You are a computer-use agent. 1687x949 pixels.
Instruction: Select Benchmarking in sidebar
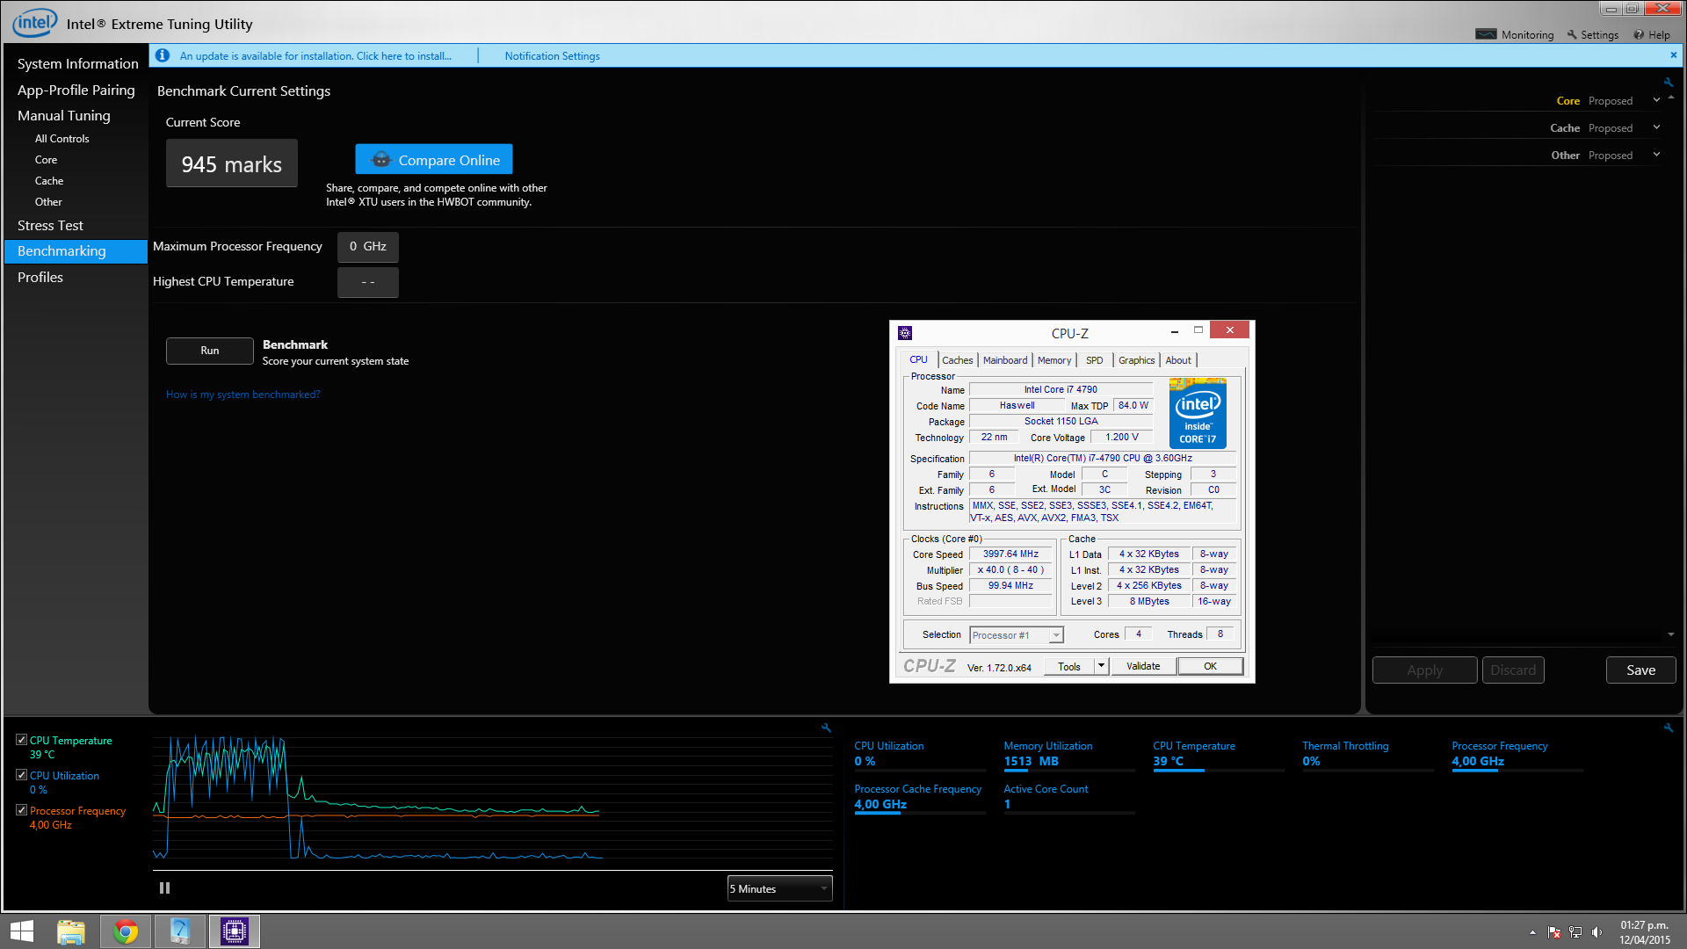pos(76,251)
